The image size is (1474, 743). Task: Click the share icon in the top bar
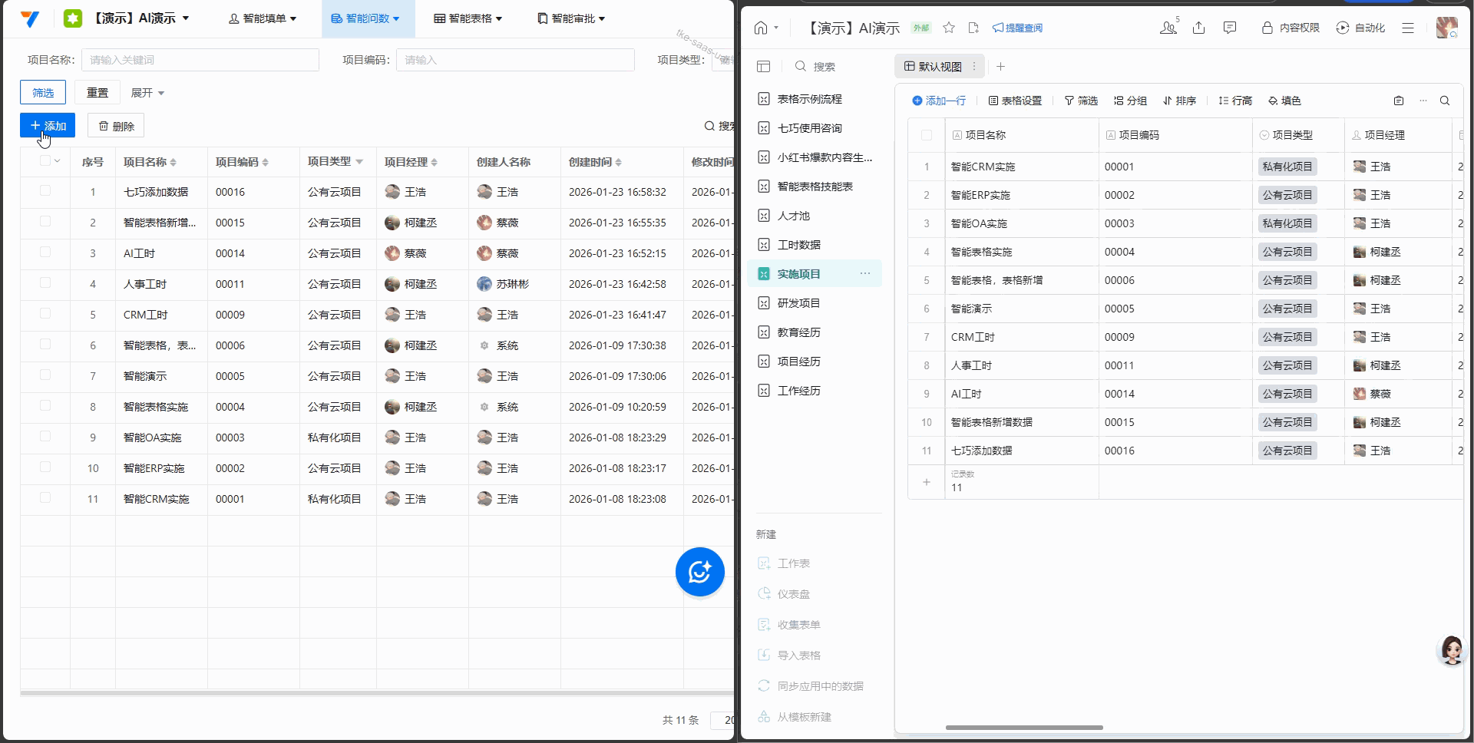pos(1199,28)
